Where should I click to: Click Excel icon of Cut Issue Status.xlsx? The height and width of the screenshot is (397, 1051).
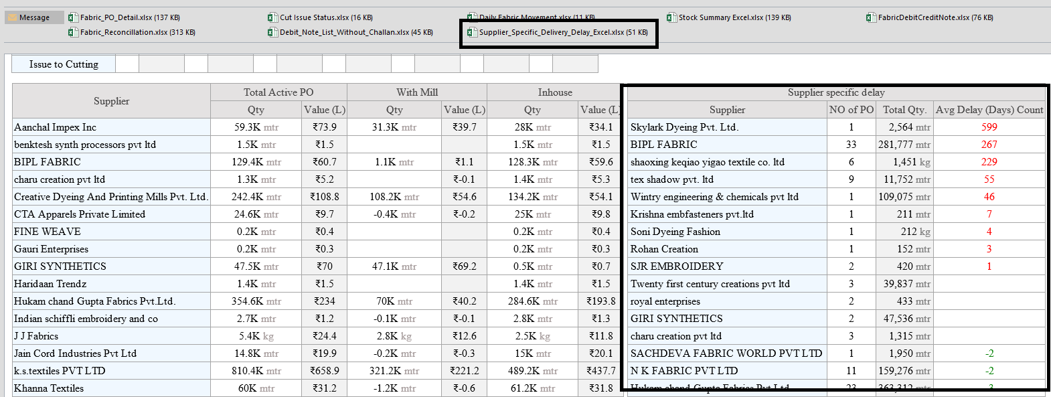pyautogui.click(x=273, y=17)
